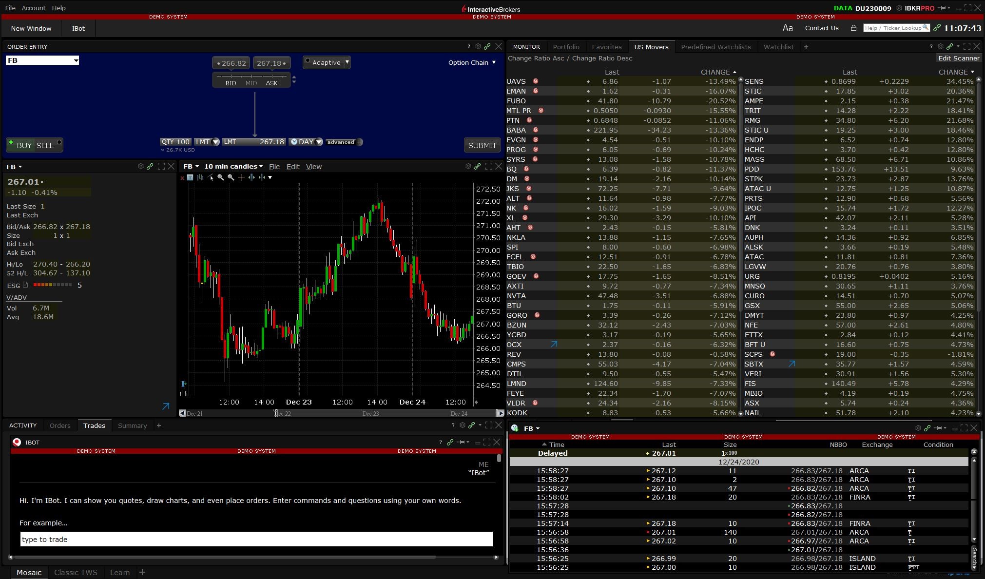Click the lock icon in top toolbar
The image size is (985, 579).
pos(853,28)
